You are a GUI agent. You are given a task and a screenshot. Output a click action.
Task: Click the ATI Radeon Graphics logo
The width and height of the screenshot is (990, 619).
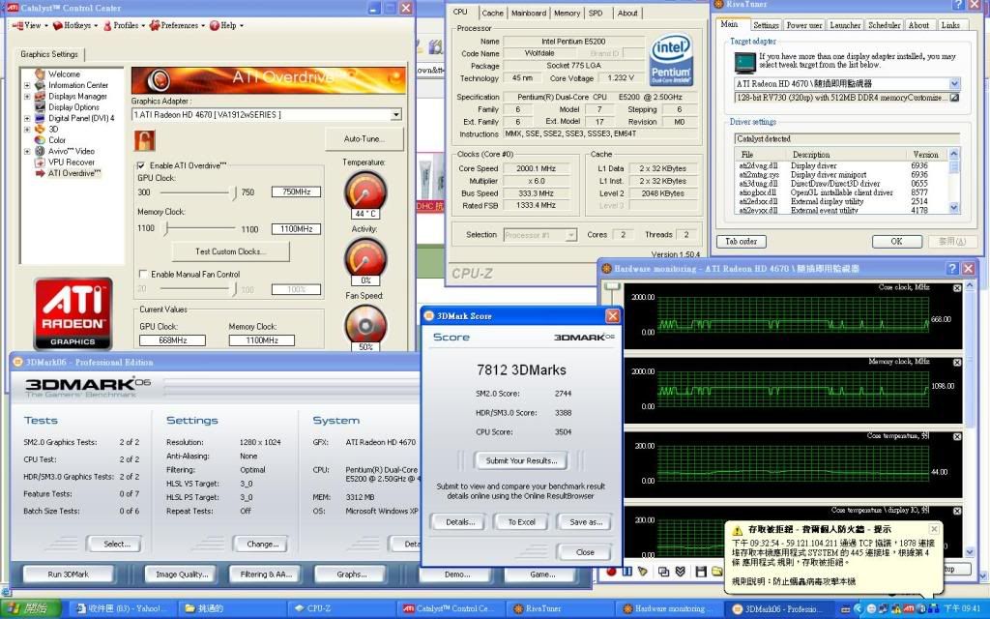pyautogui.click(x=73, y=313)
